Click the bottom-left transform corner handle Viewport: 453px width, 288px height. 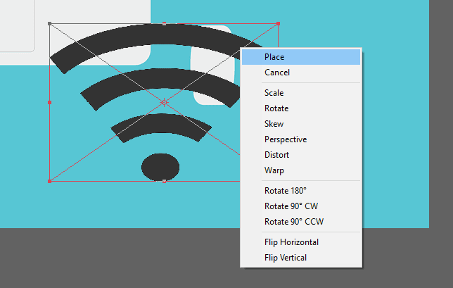pyautogui.click(x=49, y=181)
